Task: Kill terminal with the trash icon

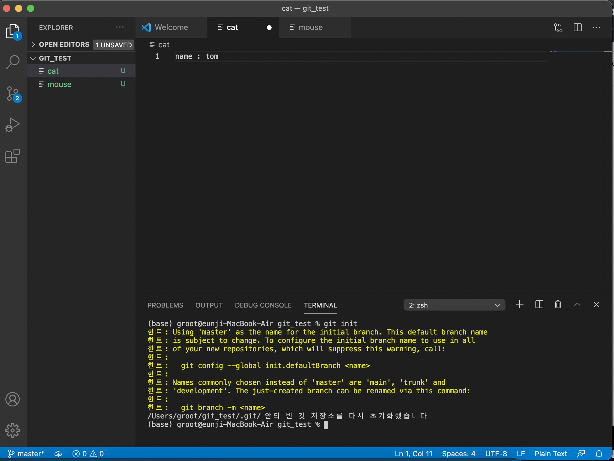Action: 558,305
